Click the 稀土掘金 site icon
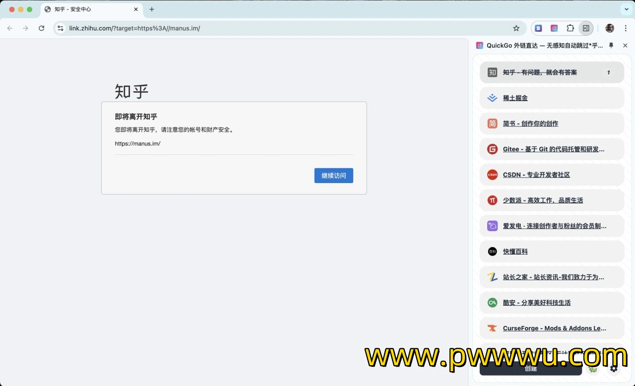The width and height of the screenshot is (635, 386). click(x=492, y=98)
